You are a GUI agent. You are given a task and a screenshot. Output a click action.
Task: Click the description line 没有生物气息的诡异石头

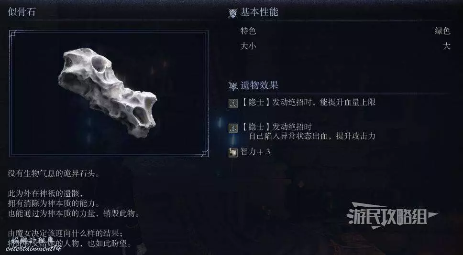[x=54, y=173]
